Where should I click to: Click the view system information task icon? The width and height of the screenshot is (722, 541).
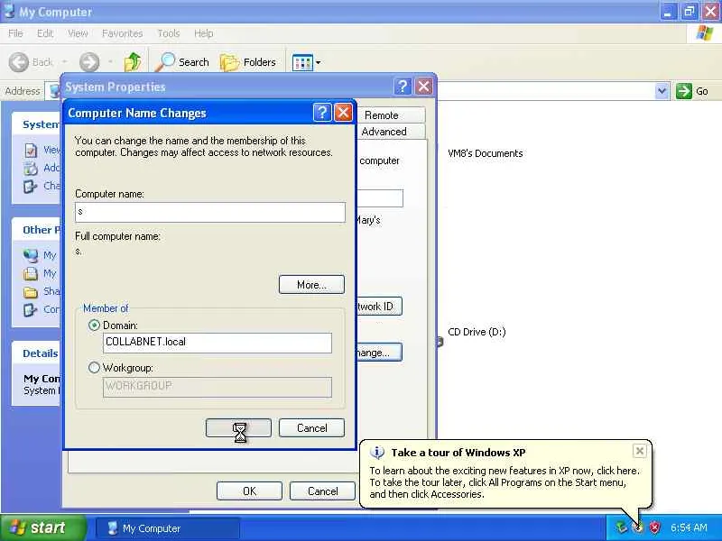(x=31, y=150)
